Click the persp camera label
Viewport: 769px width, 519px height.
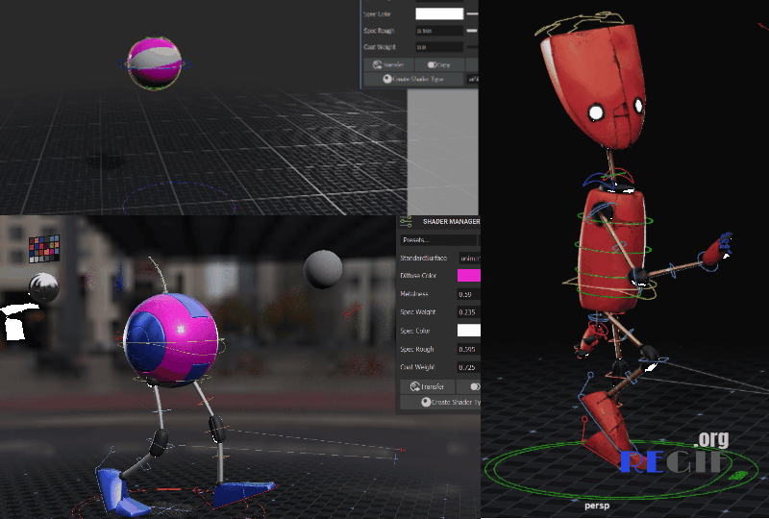(597, 506)
